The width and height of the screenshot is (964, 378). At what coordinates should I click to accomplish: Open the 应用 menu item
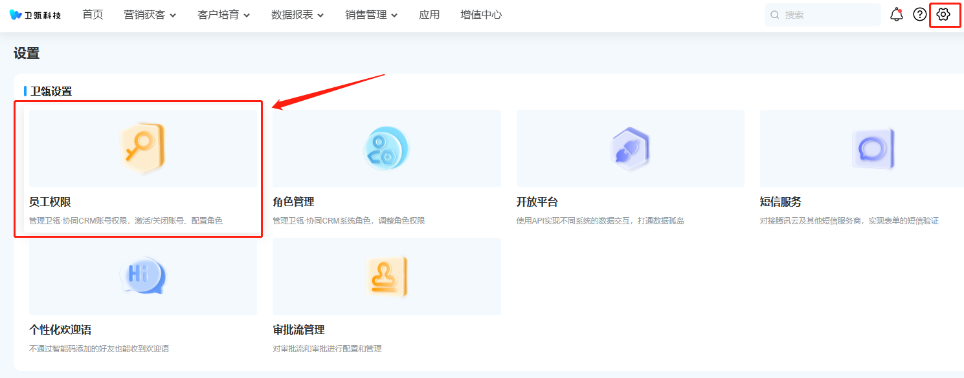click(429, 15)
